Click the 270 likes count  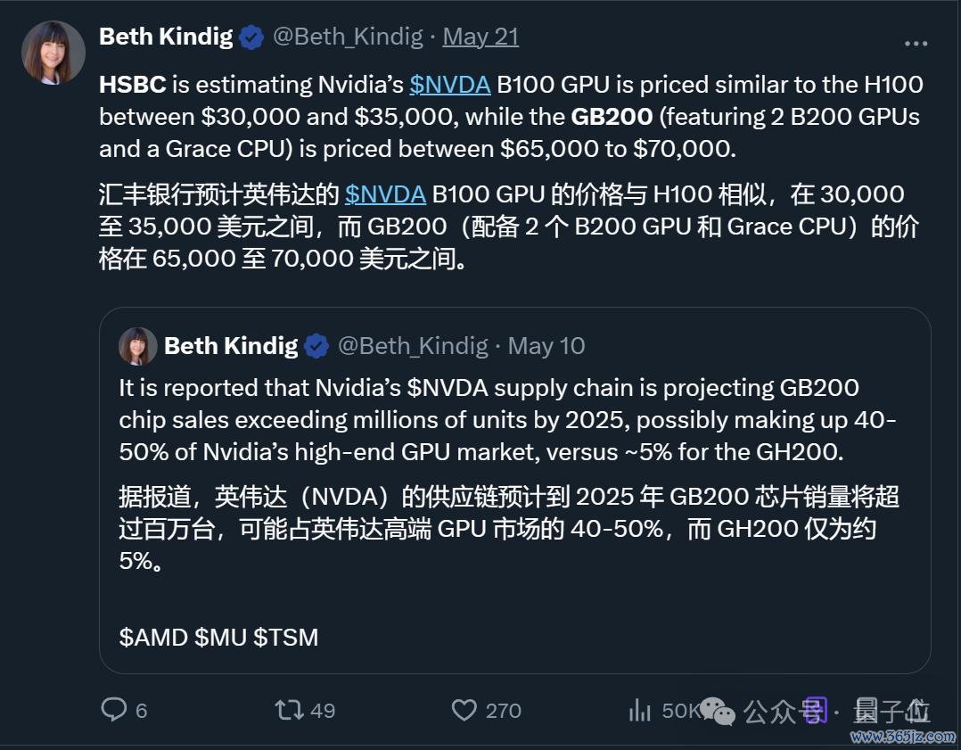pos(503,710)
